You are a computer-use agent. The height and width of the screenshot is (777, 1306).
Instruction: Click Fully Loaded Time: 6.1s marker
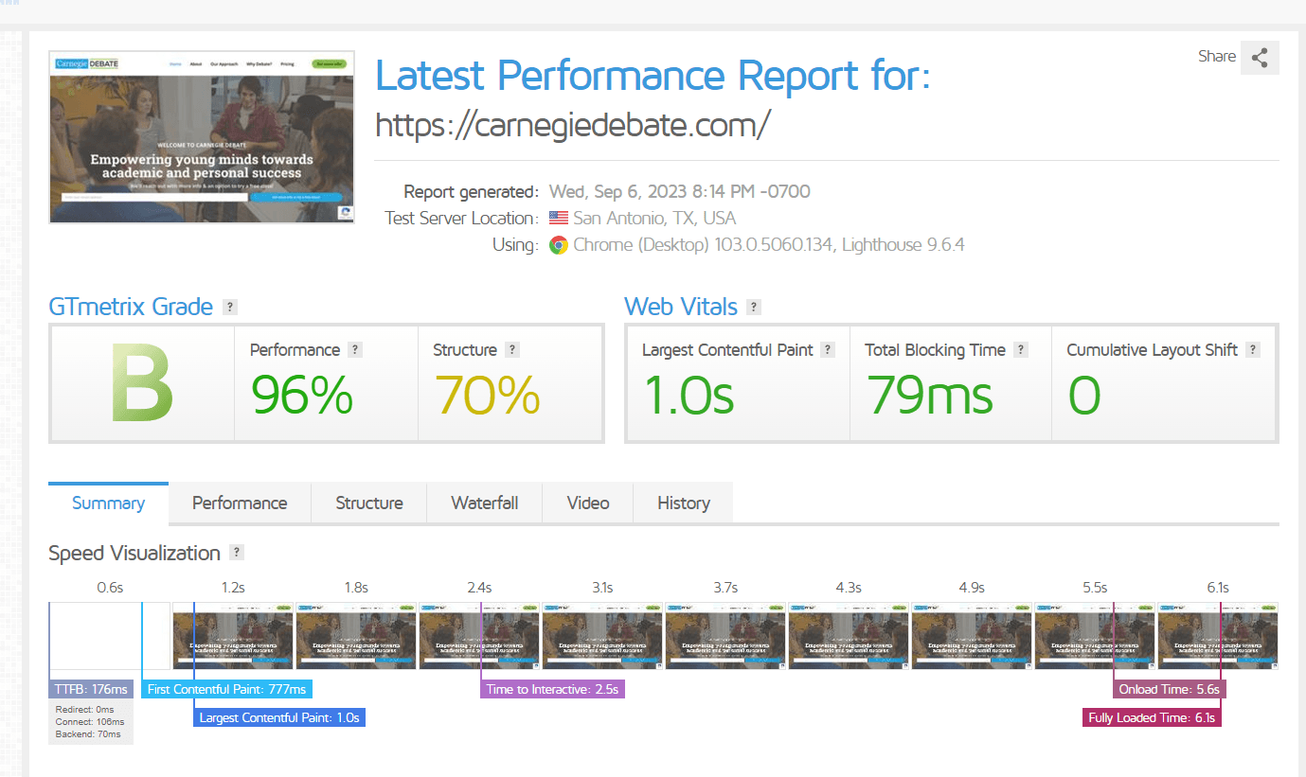coord(1152,717)
